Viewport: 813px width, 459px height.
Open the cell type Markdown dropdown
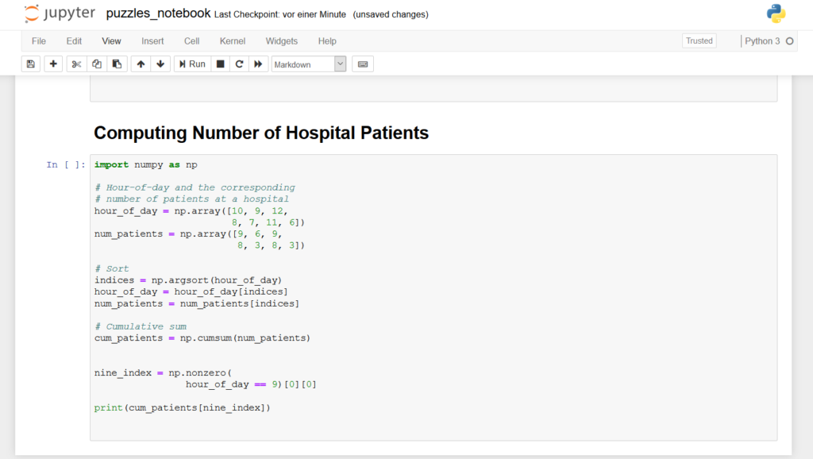click(x=309, y=64)
